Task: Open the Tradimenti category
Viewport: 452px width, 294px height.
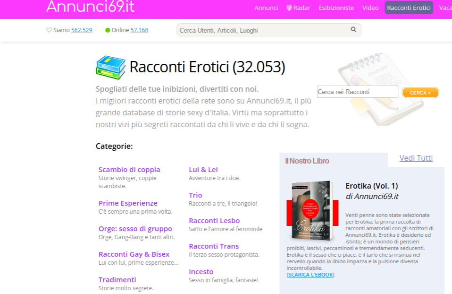Action: 117,279
